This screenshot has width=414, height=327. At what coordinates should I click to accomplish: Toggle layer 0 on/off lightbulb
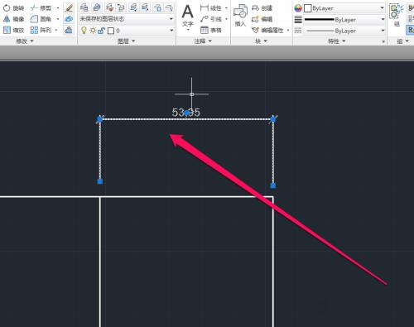click(x=84, y=31)
